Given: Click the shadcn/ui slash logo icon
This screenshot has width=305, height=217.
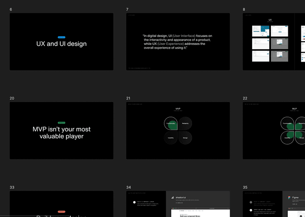Looking at the screenshot, I should click(x=172, y=197).
